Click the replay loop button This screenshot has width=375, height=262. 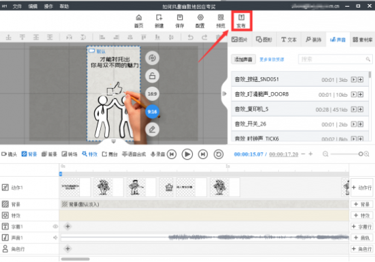tap(218, 154)
